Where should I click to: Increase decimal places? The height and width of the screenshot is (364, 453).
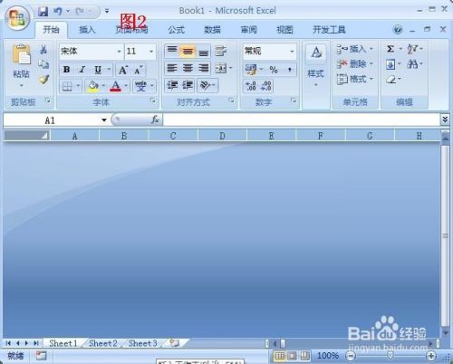[251, 86]
